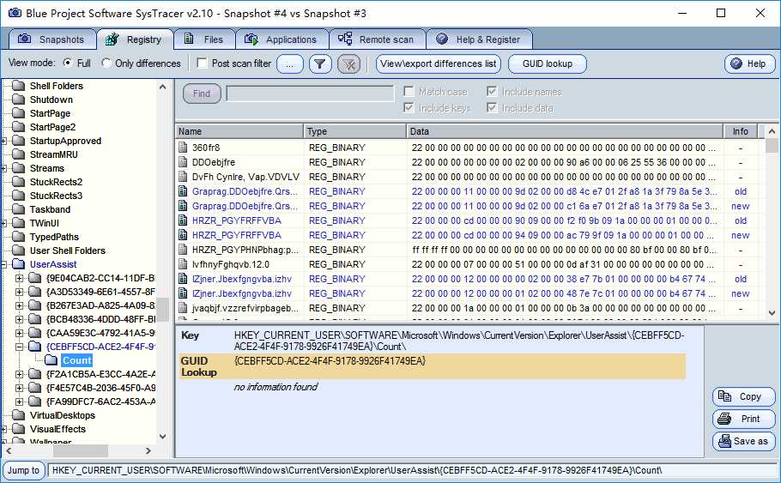781x483 pixels.
Task: Click the GUID lookup button
Action: click(x=548, y=63)
